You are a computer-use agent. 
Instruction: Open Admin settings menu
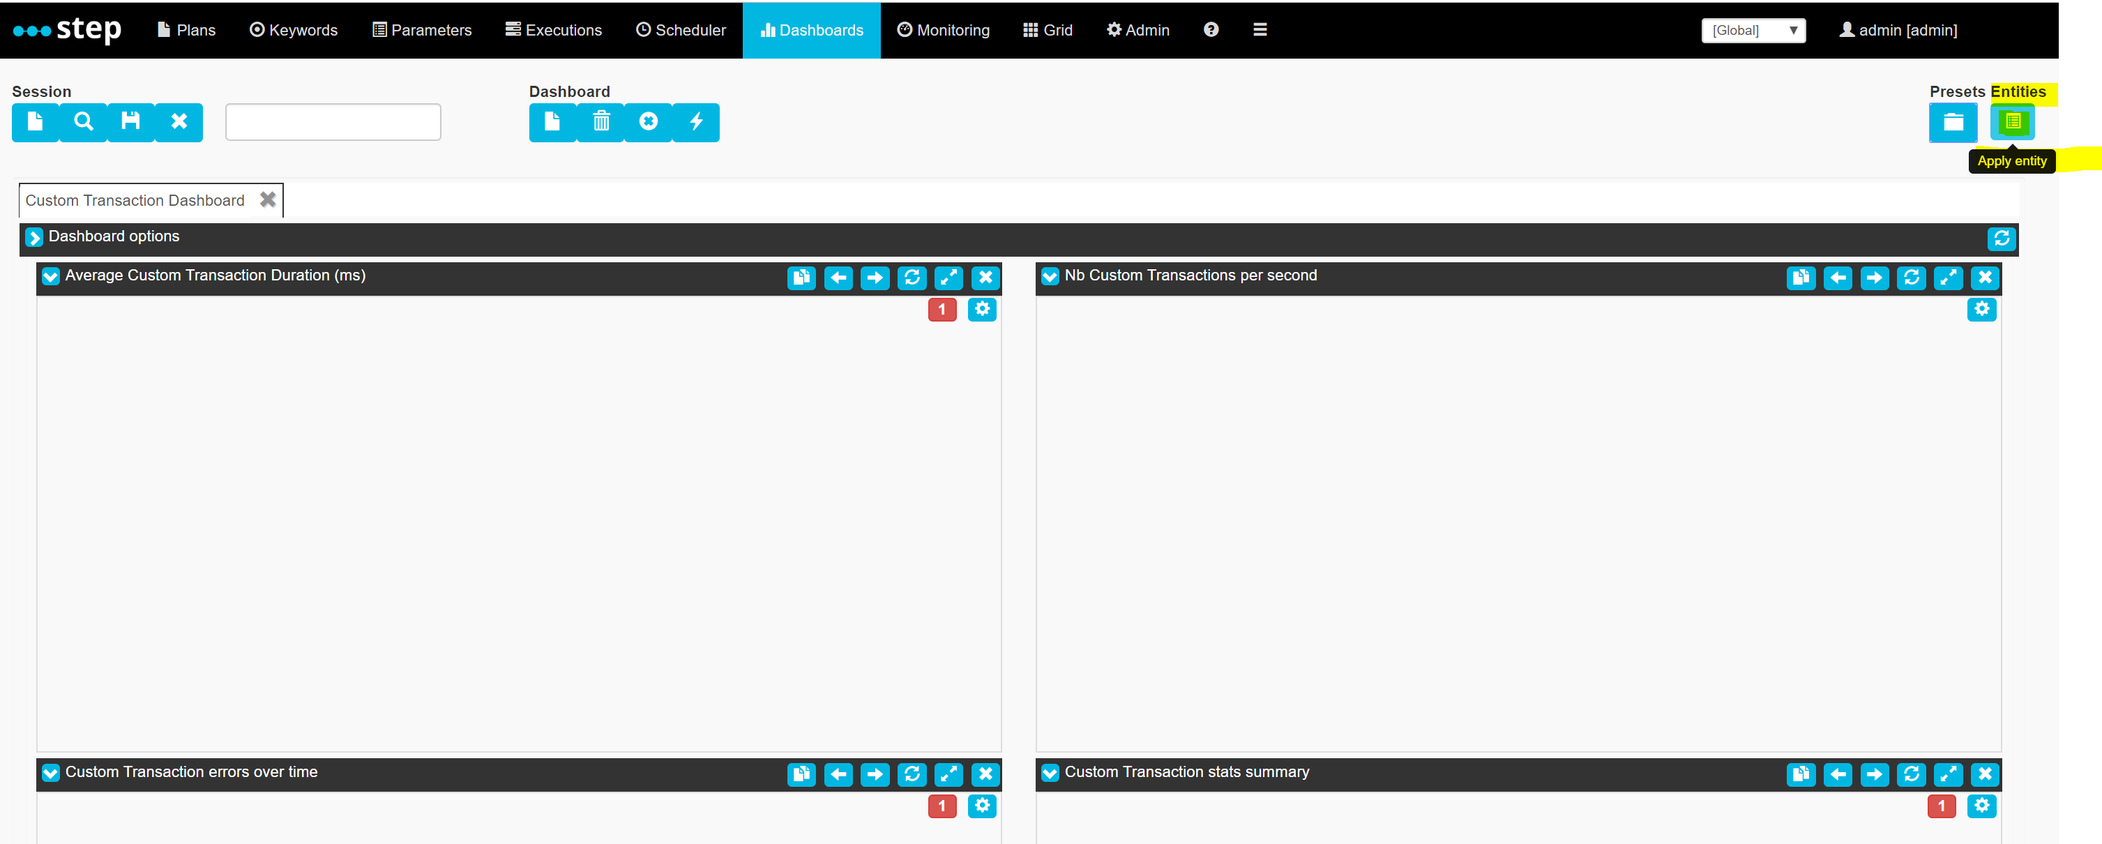1137,30
